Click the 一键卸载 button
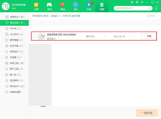The image size is (161, 119). coord(147,113)
